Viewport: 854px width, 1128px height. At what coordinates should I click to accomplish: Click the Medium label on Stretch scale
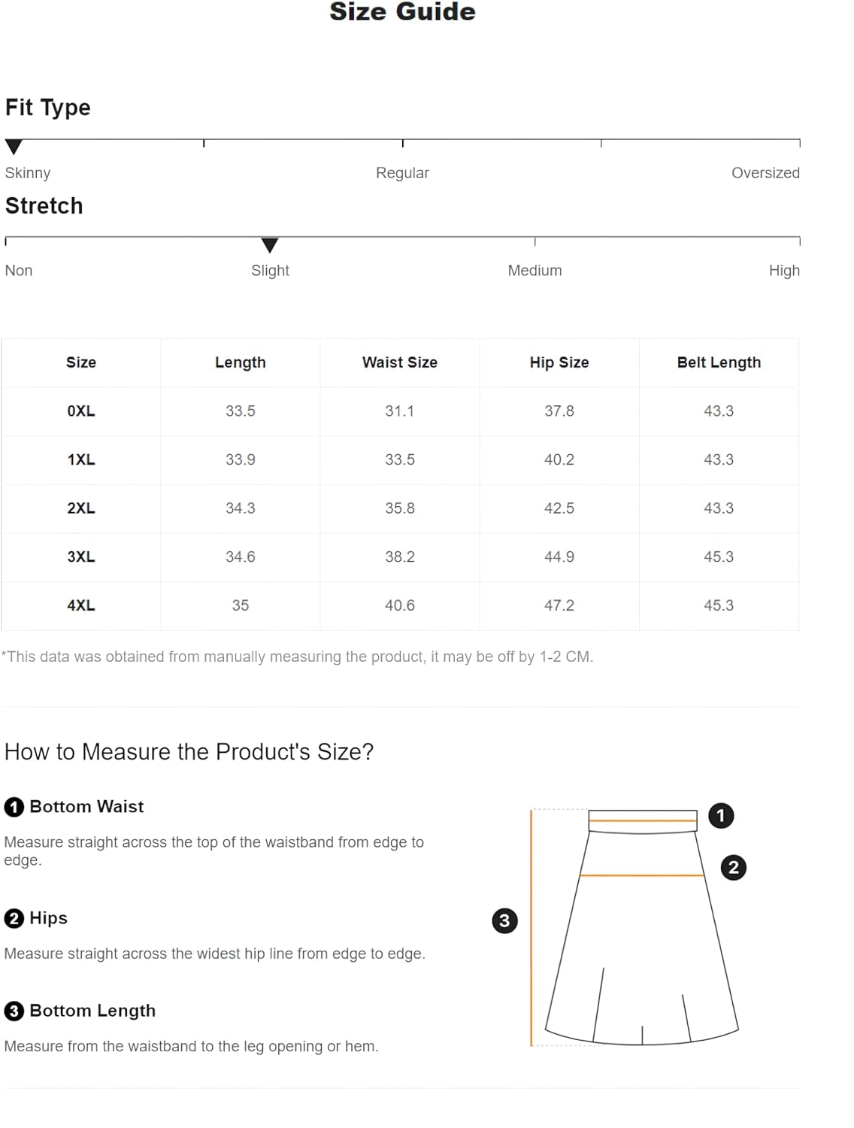[x=535, y=271]
